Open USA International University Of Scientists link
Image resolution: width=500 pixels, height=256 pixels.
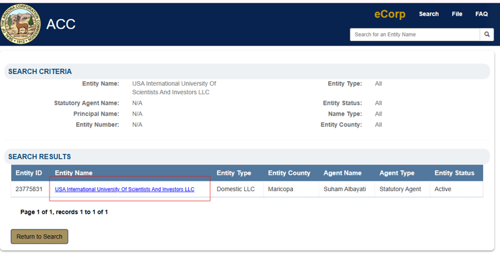pos(124,189)
